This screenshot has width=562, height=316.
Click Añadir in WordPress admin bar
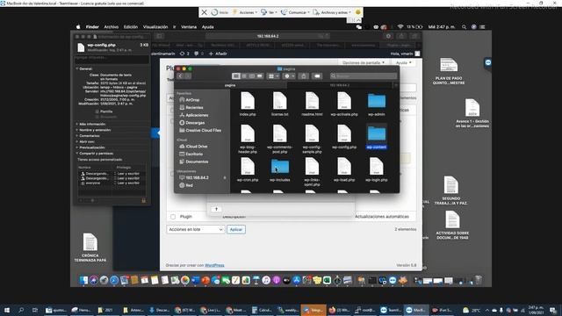[x=219, y=54]
